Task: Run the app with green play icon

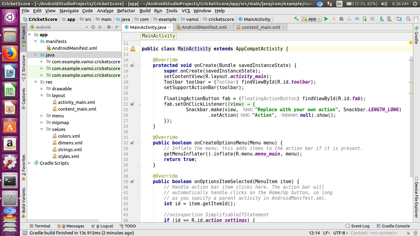Action: point(326,19)
